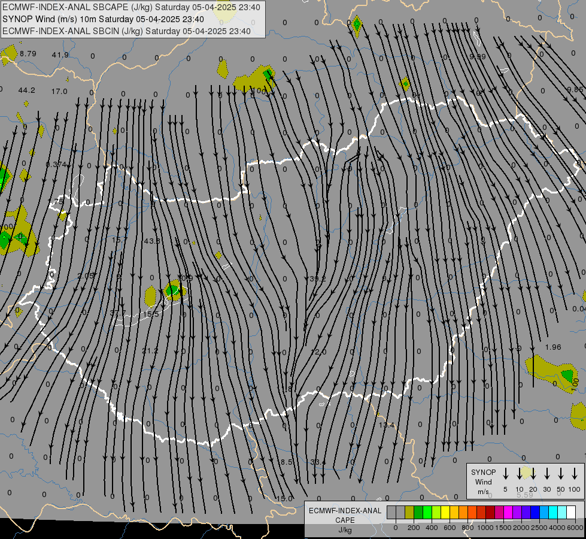Screen dimensions: 586x539
Task: Click the 44.2 value on the map
Action: tap(26, 90)
